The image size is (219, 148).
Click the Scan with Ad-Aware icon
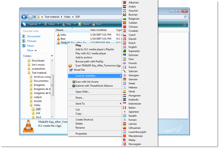[x=74, y=82]
